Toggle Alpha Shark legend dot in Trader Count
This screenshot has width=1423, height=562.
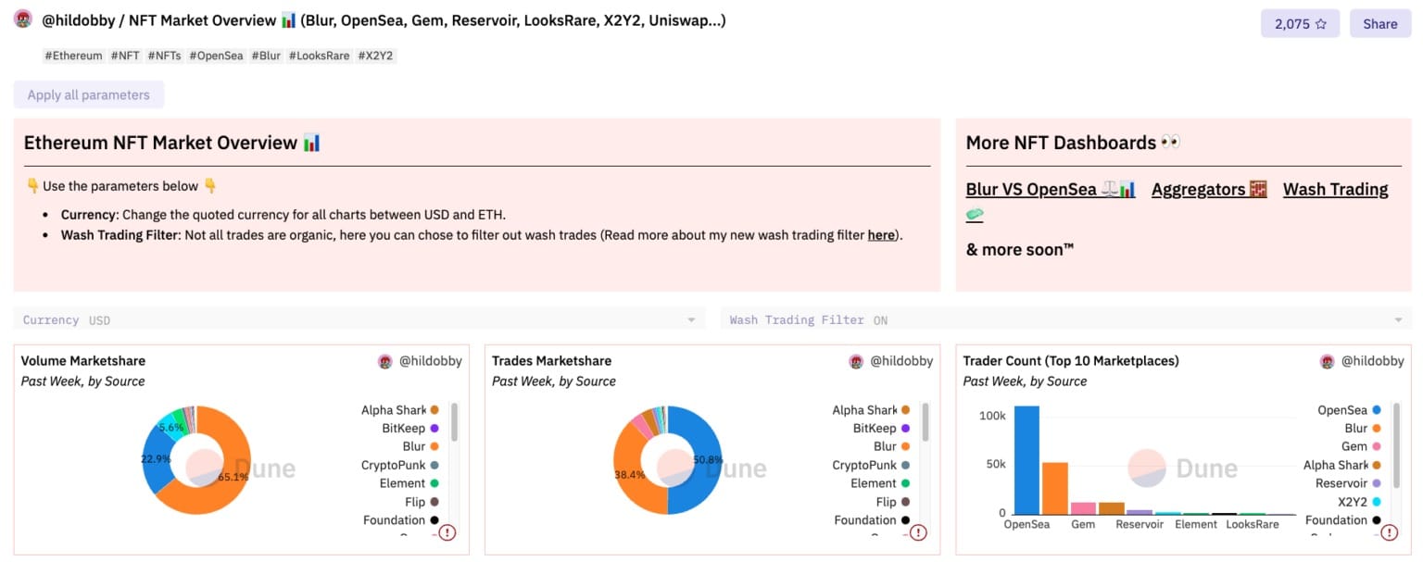(1377, 466)
